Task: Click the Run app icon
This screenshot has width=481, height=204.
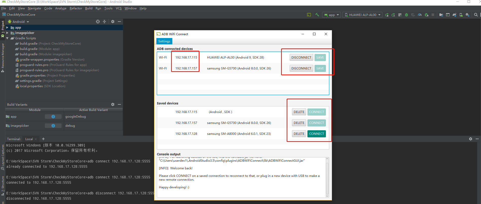Action: tap(387, 15)
